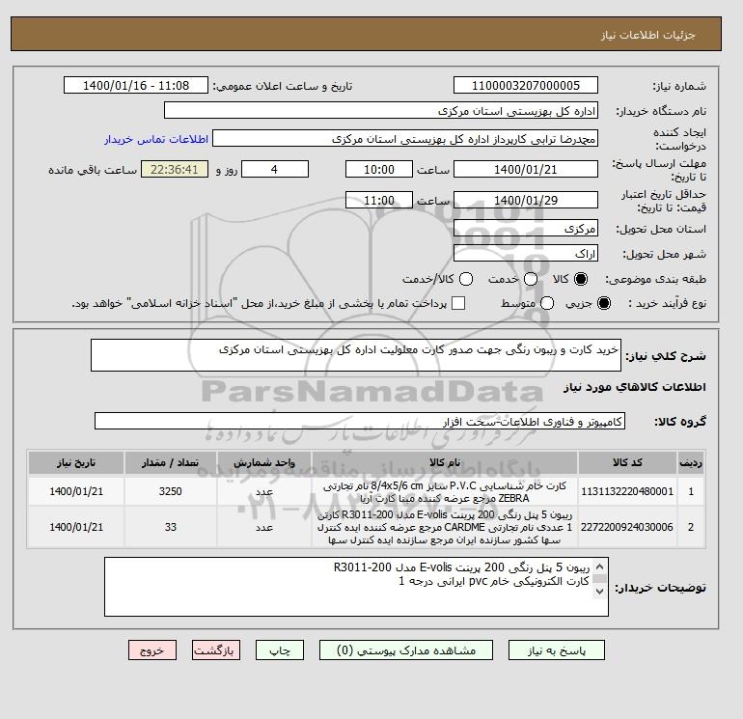Click the توضیحات خریدار text area

356,587
